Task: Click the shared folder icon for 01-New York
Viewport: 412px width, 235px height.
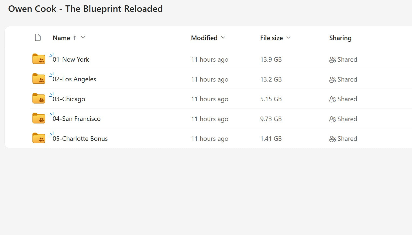Action: click(x=39, y=59)
